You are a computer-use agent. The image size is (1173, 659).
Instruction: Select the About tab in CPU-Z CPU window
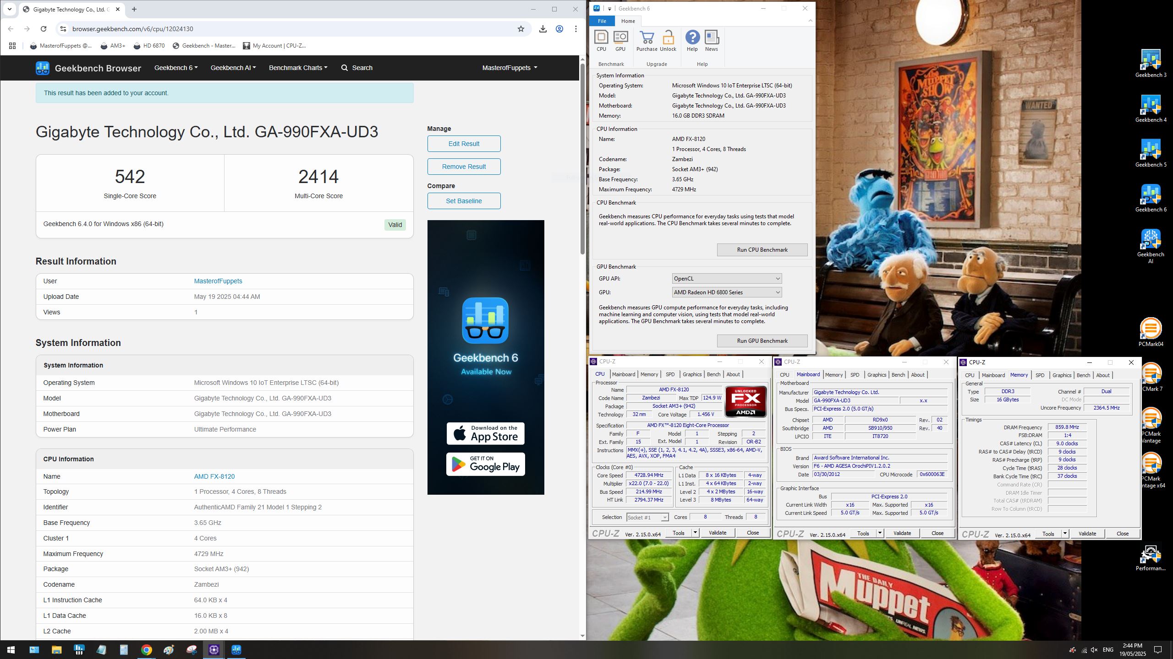coord(733,374)
